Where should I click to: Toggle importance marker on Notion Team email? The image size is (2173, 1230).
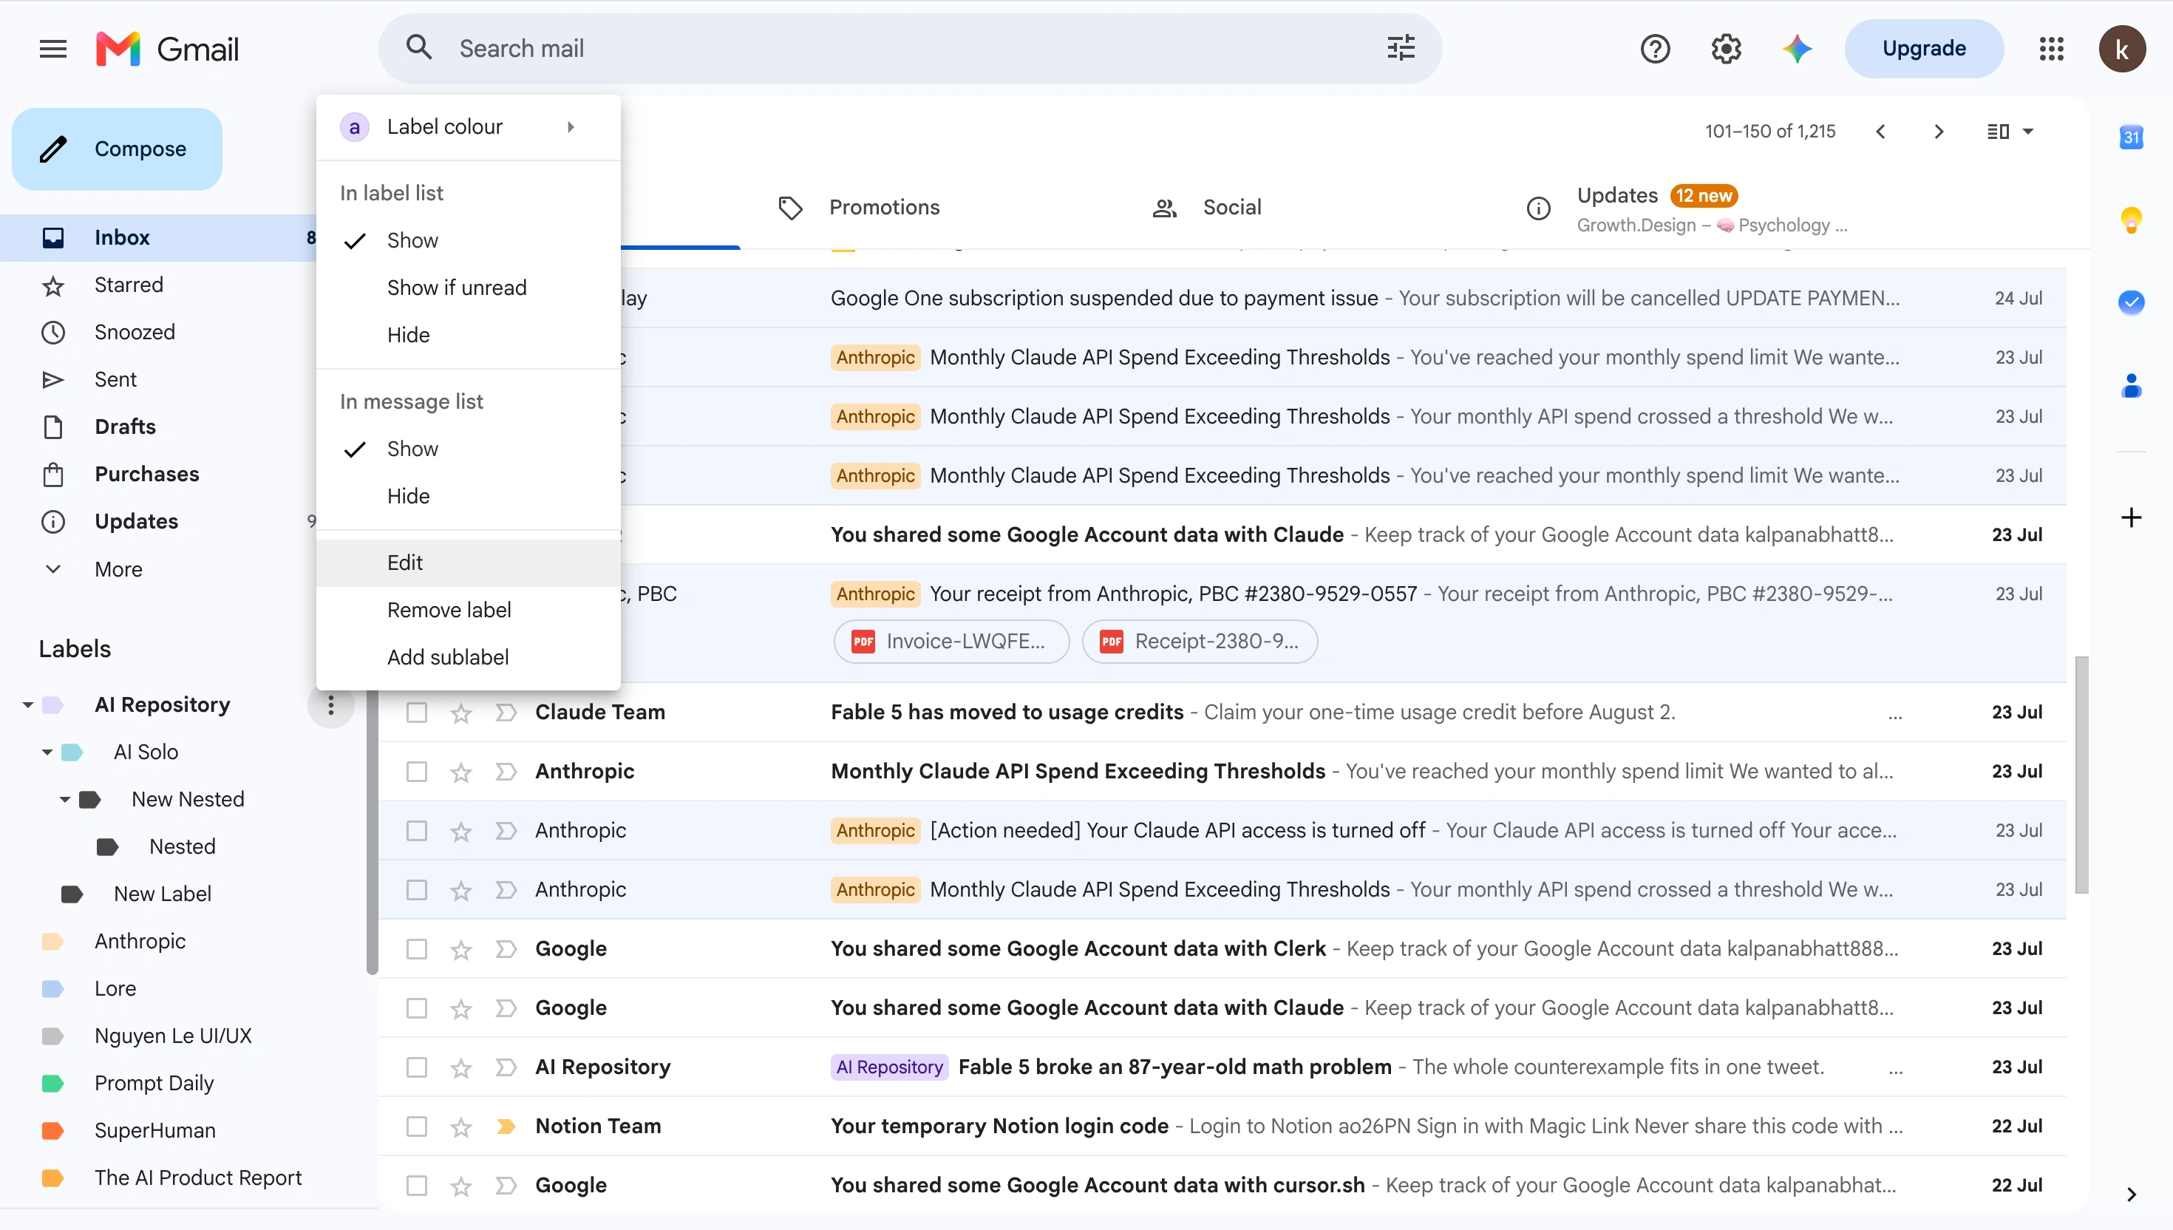point(506,1126)
